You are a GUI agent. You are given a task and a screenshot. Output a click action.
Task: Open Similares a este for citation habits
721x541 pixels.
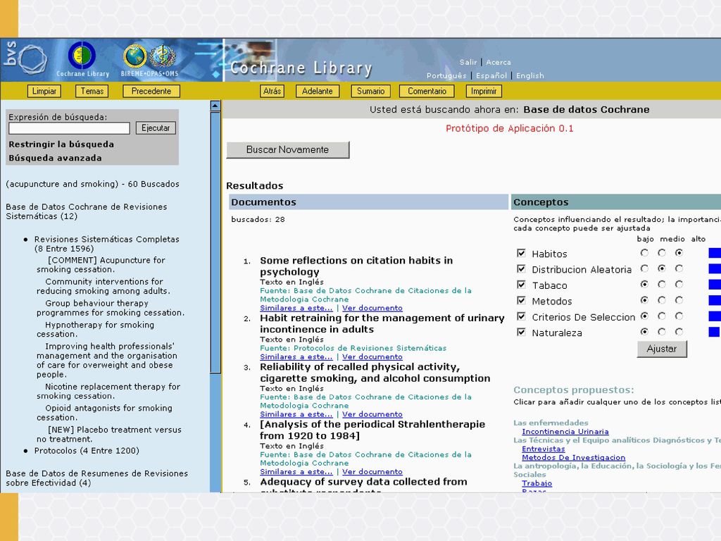(296, 309)
